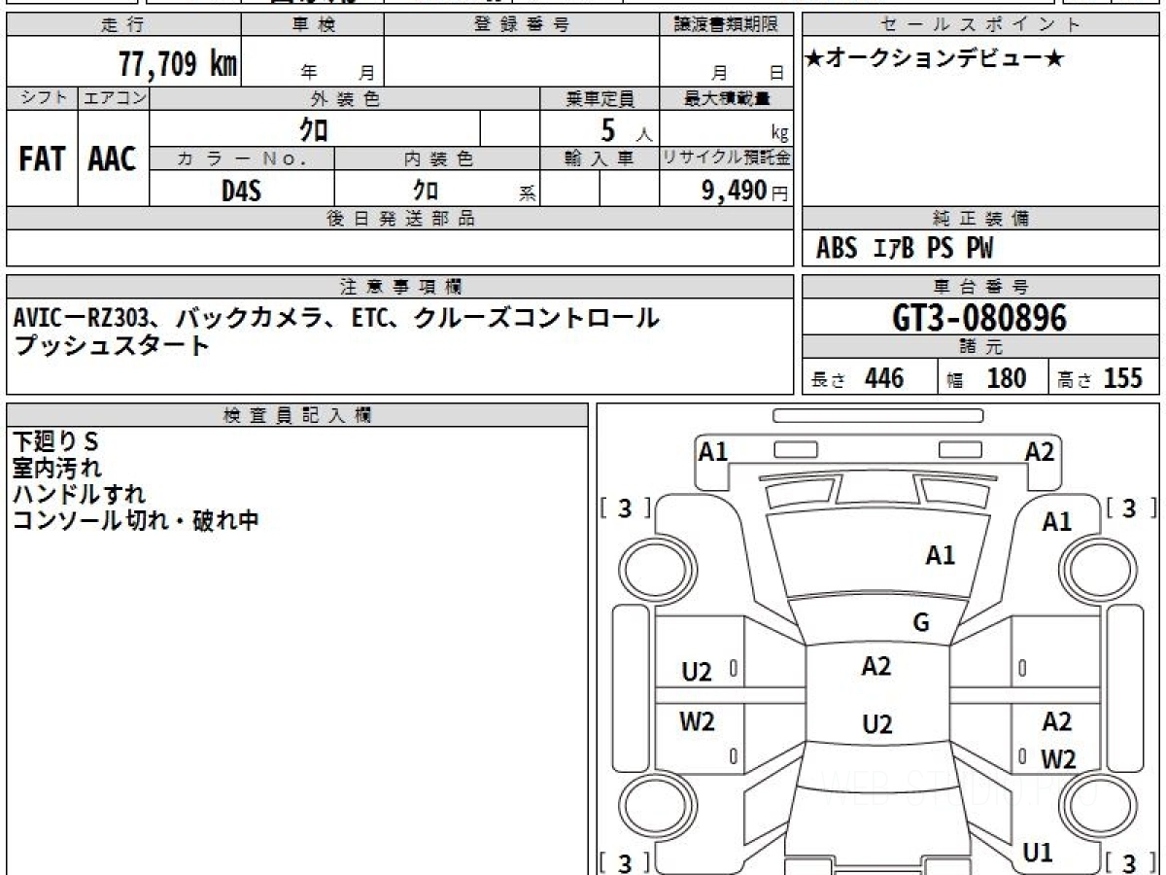The image size is (1166, 875).
Task: Click the A1 mark on the hood
Action: point(940,555)
